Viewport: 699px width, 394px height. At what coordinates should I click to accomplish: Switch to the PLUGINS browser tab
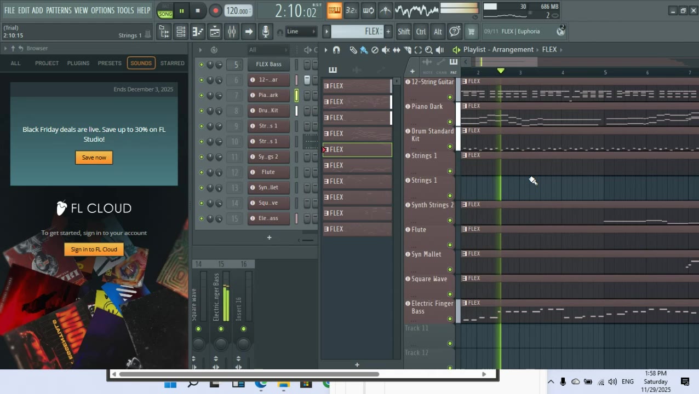click(78, 63)
